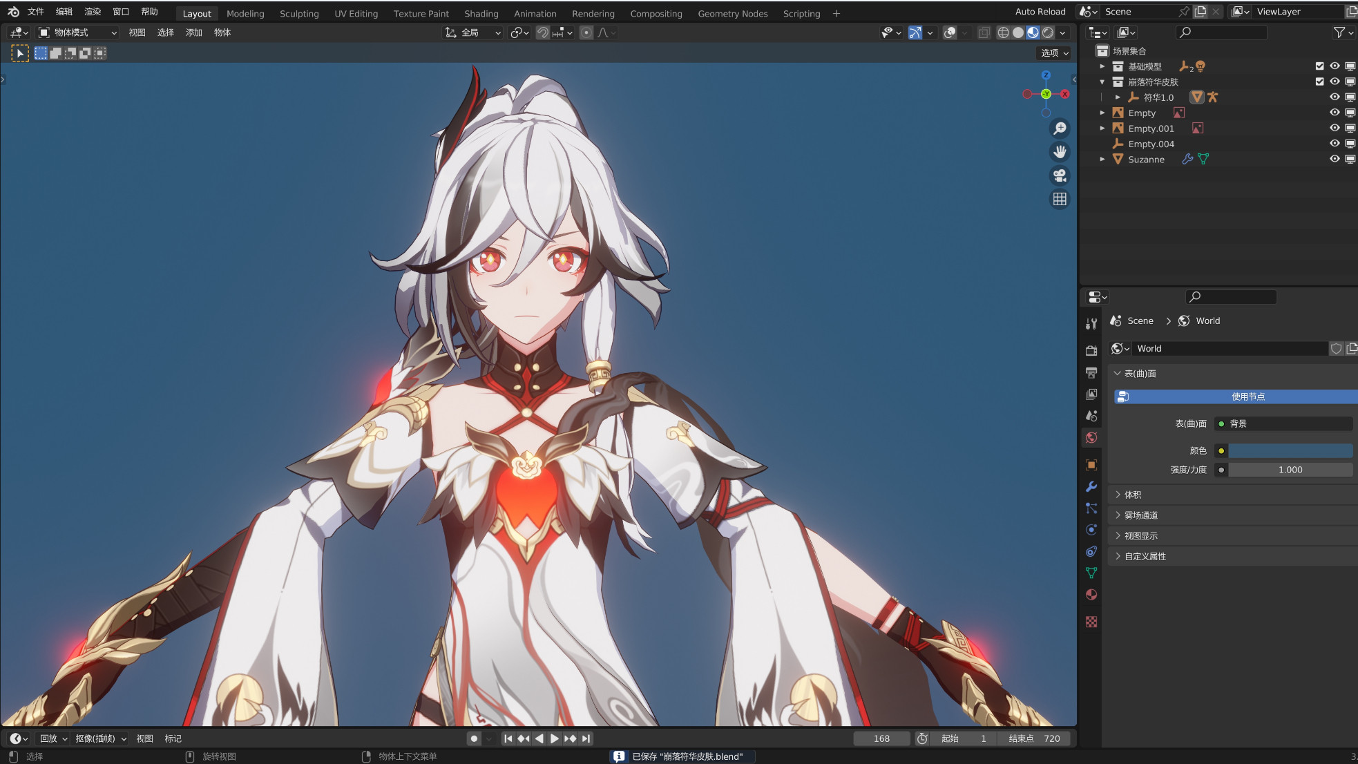Expand the Suzanne tree item
Viewport: 1358px width, 764px height.
pyautogui.click(x=1102, y=160)
